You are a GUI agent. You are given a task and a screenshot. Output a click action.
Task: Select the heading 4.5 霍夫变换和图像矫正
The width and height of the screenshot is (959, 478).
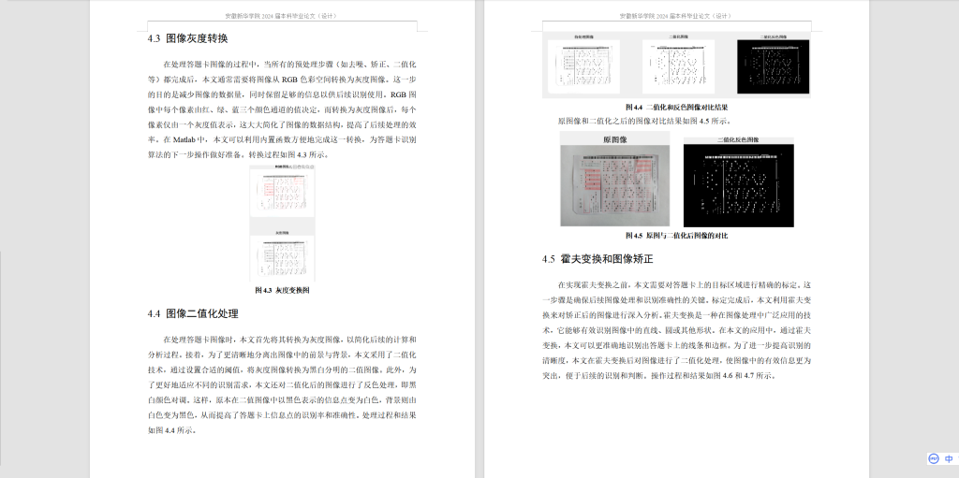pyautogui.click(x=598, y=258)
